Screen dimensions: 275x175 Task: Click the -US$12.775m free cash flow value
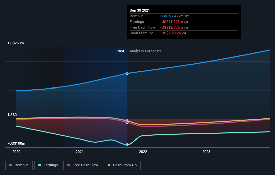[171, 27]
